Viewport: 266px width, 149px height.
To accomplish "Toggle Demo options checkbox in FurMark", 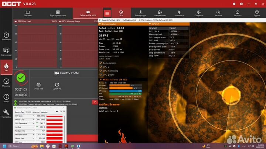I will [x=100, y=63].
